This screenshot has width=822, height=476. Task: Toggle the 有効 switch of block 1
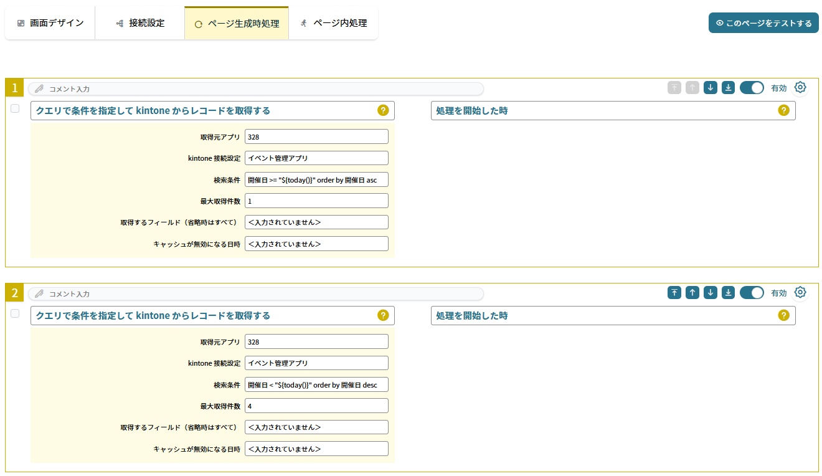point(752,88)
